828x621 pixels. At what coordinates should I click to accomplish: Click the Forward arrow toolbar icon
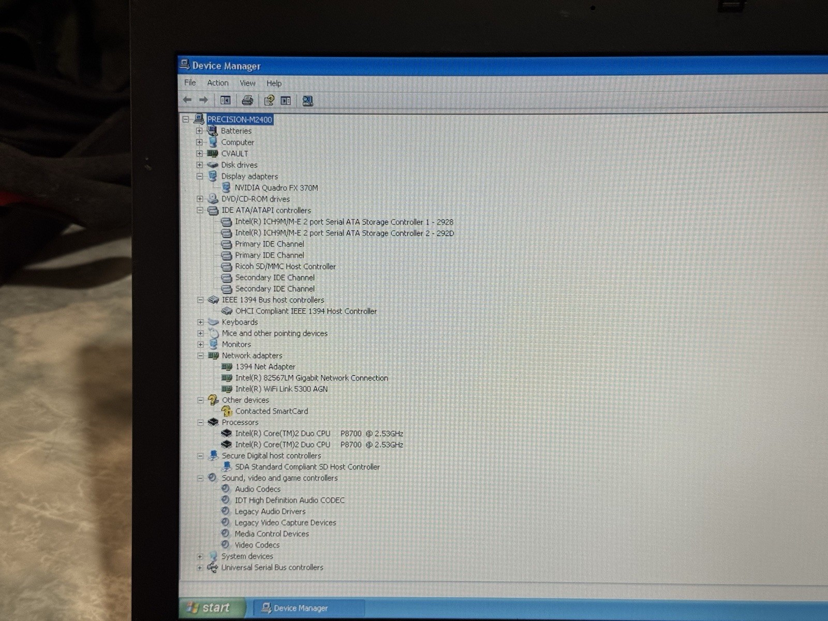203,100
